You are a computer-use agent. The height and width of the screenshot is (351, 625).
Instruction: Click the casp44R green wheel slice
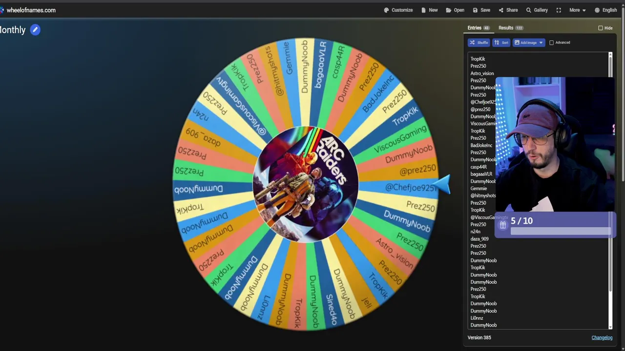pos(338,61)
